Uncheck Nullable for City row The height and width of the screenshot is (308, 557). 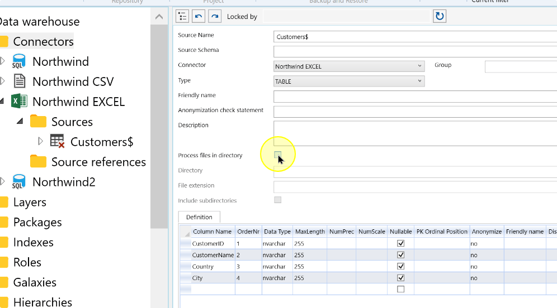click(x=401, y=278)
